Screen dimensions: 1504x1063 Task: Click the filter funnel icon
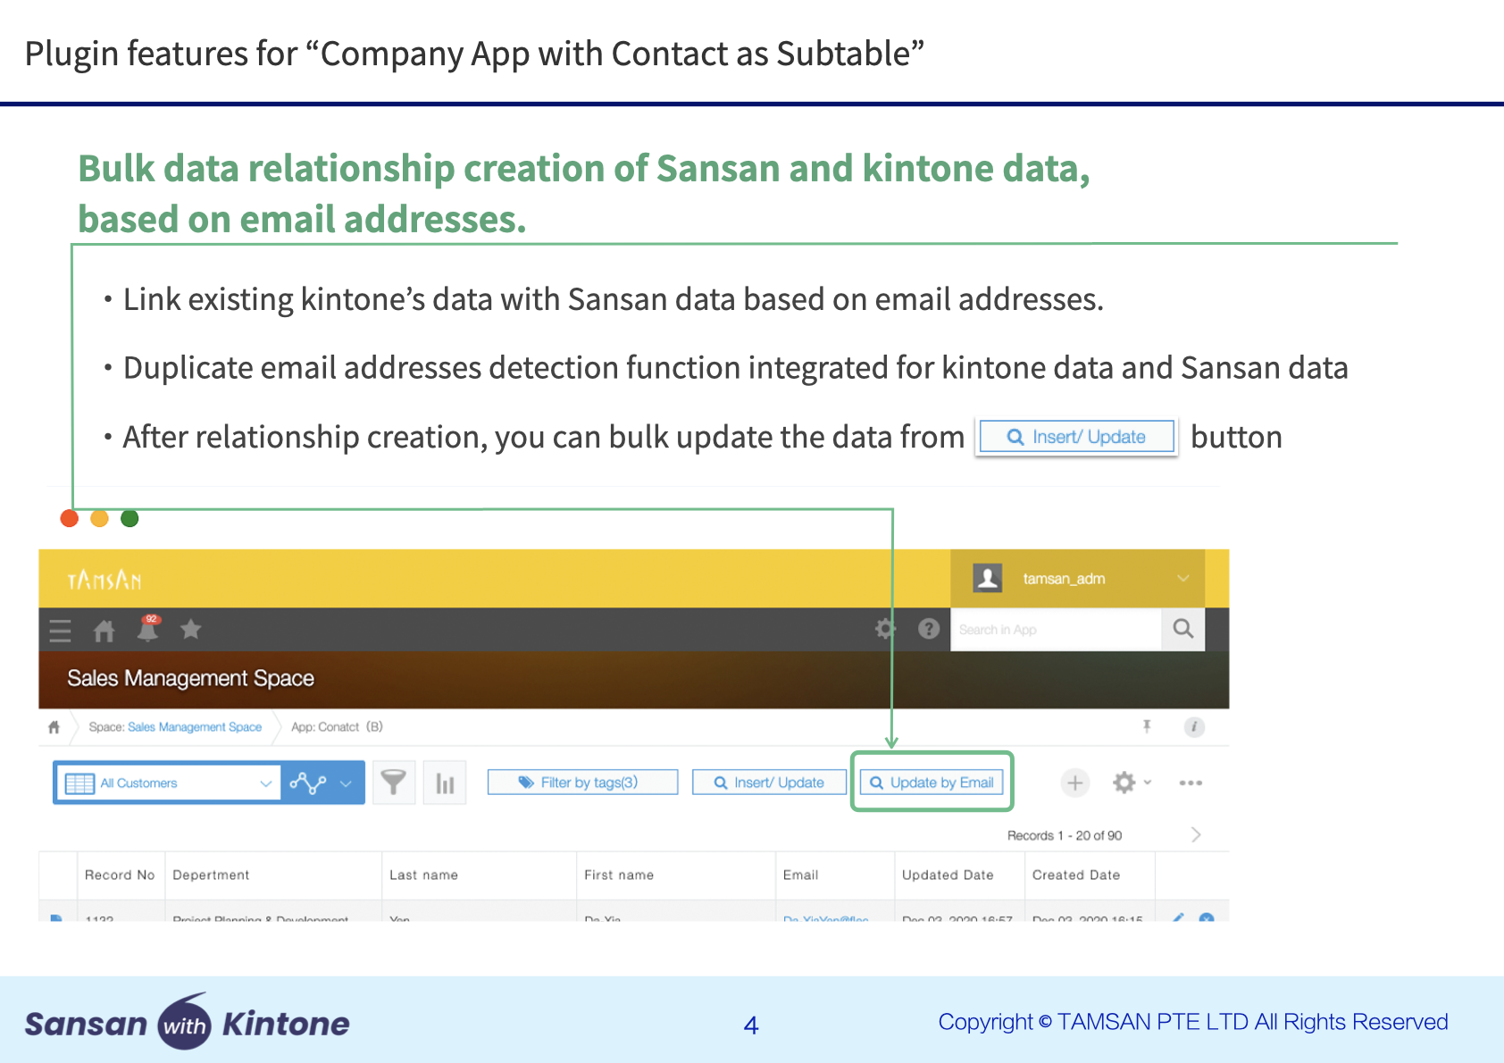click(393, 783)
